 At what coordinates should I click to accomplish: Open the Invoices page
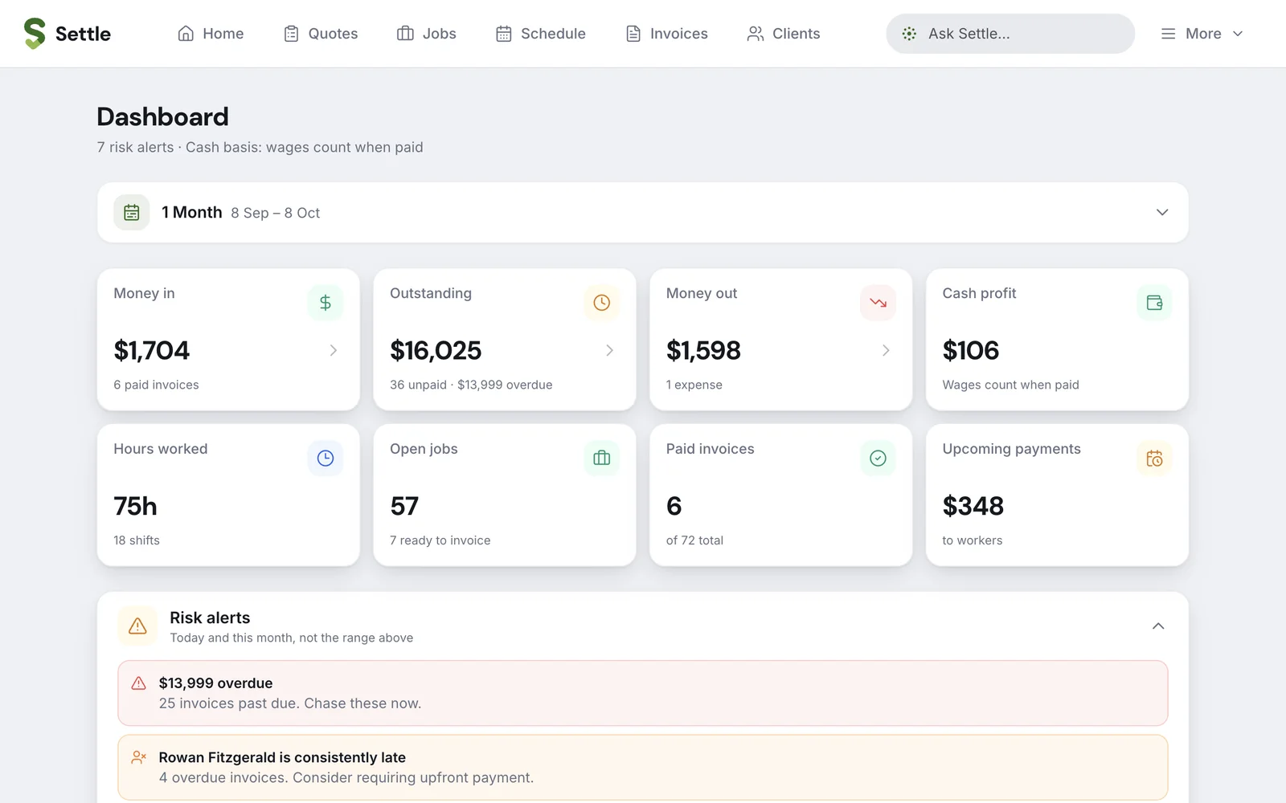(667, 34)
